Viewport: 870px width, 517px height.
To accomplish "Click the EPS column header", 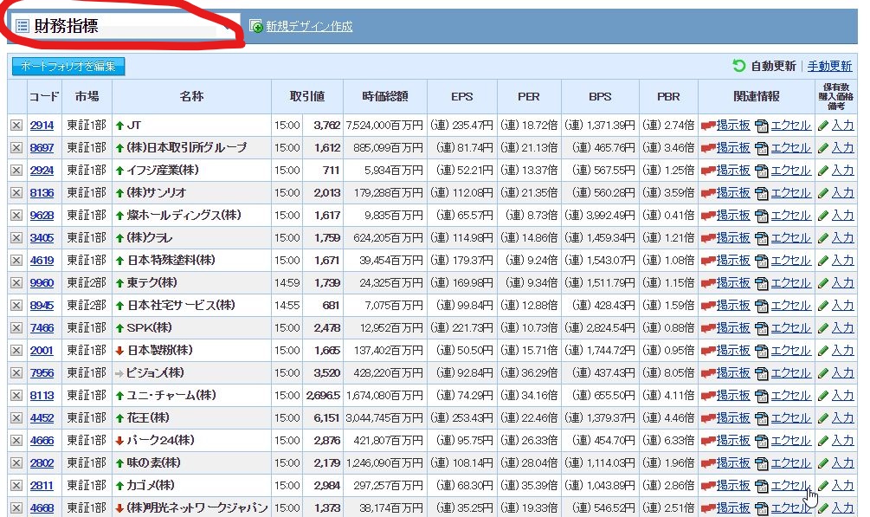I will pos(461,97).
